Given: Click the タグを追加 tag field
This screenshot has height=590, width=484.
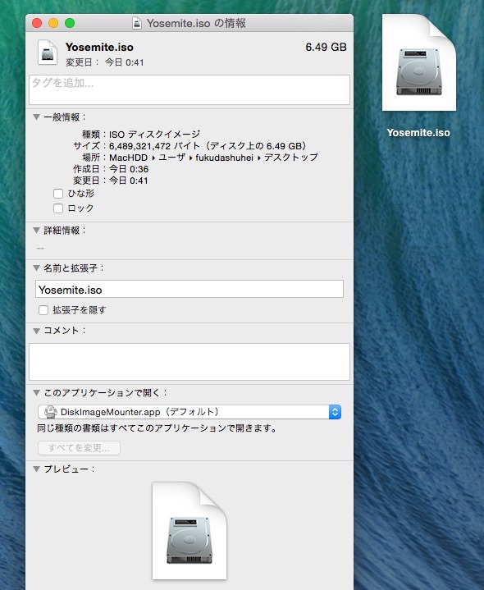Looking at the screenshot, I should coord(189,90).
